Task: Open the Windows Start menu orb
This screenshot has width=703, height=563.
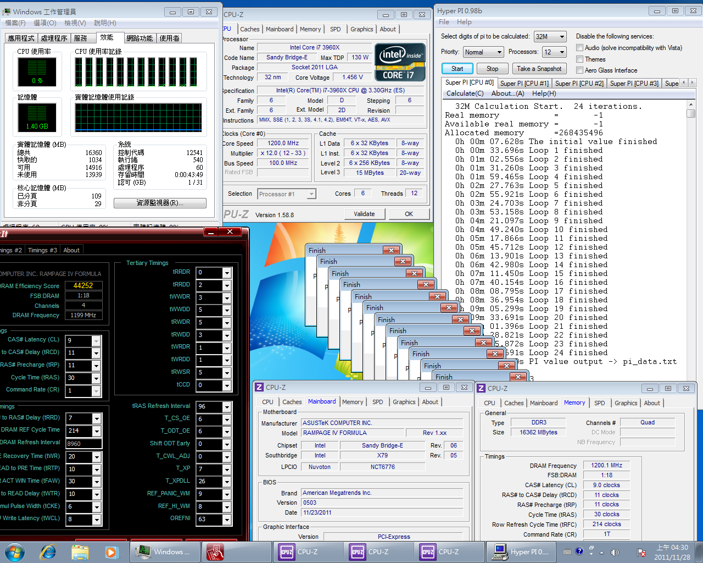Action: [15, 551]
